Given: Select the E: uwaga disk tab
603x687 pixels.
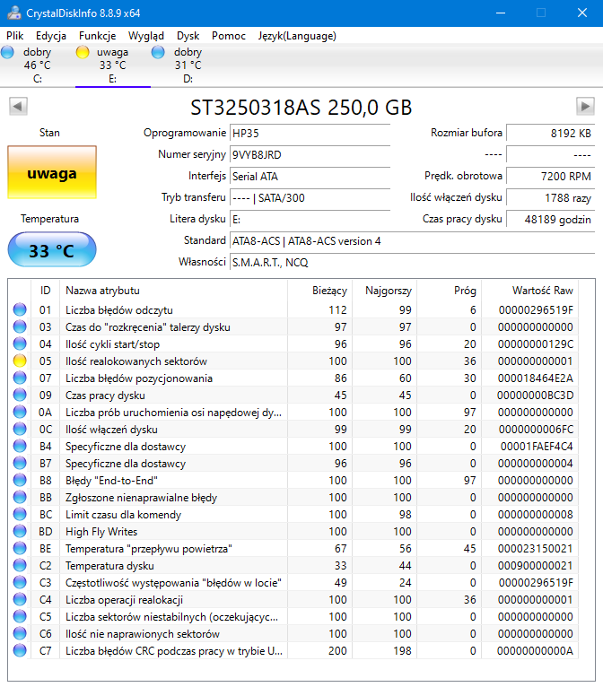Looking at the screenshot, I should coord(113,65).
